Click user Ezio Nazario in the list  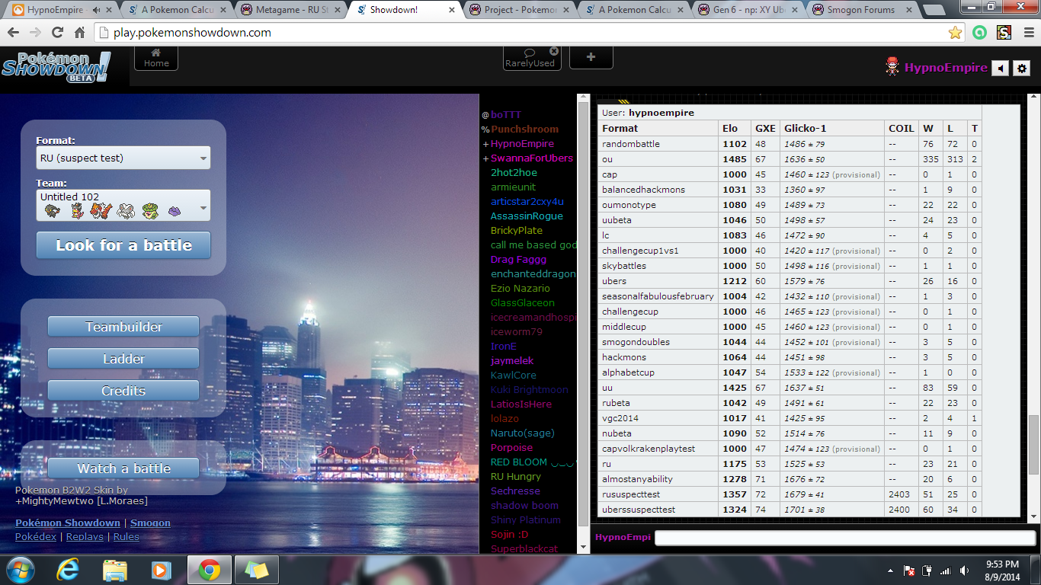coord(520,289)
